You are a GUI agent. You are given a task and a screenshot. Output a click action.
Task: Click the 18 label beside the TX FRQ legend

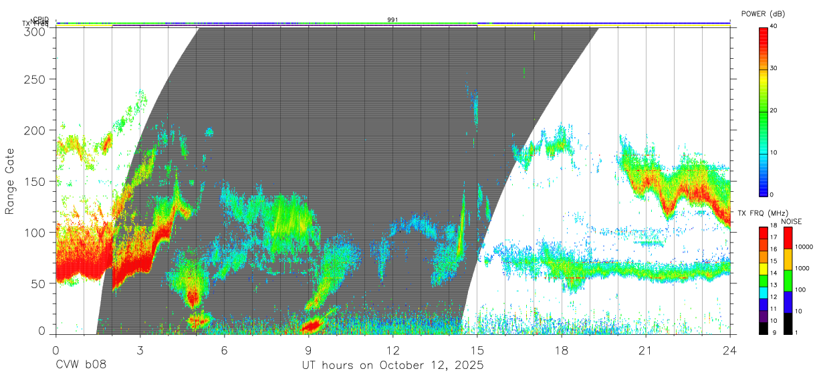(774, 225)
